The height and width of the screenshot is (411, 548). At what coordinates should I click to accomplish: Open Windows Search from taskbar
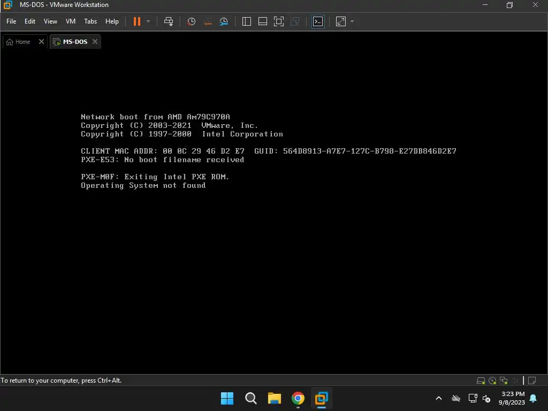(x=250, y=398)
